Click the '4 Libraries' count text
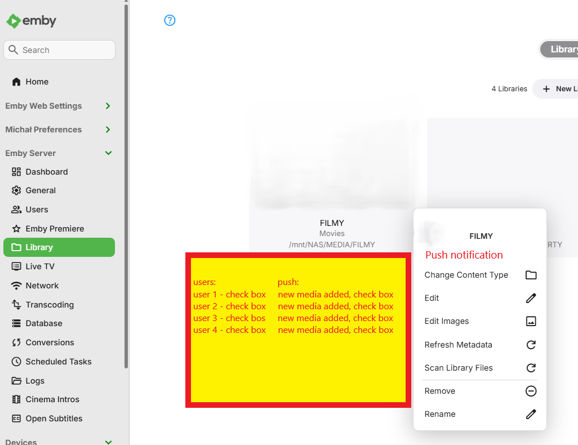The height and width of the screenshot is (445, 578). tap(509, 89)
